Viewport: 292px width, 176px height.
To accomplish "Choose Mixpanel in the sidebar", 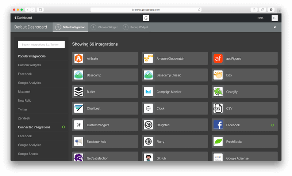I will click(24, 91).
